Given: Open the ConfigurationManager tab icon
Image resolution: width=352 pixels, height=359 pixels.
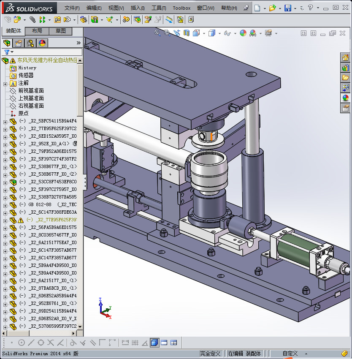Looking at the screenshot, I should tap(30, 43).
